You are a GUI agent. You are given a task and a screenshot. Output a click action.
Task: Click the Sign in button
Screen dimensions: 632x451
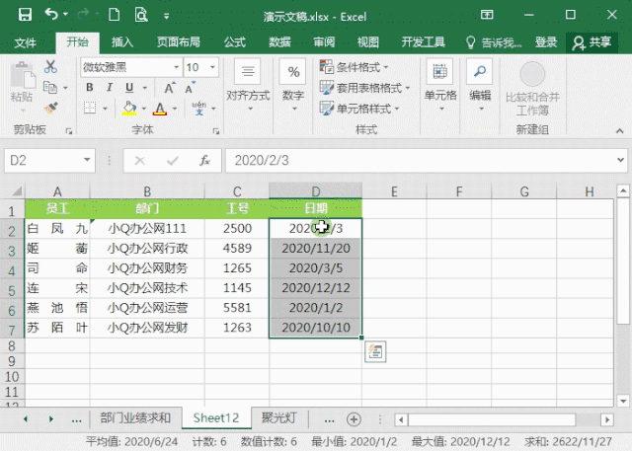pyautogui.click(x=546, y=41)
